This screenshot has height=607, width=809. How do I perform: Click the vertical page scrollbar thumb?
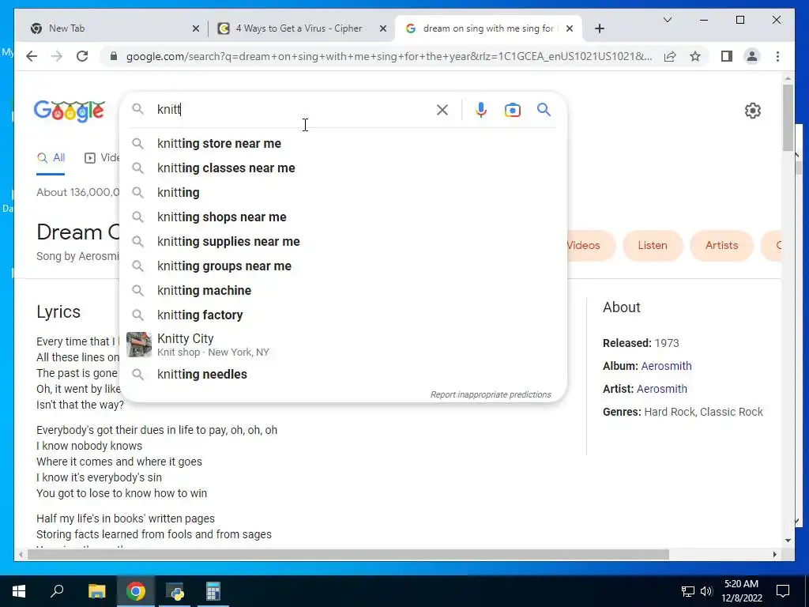tap(788, 118)
